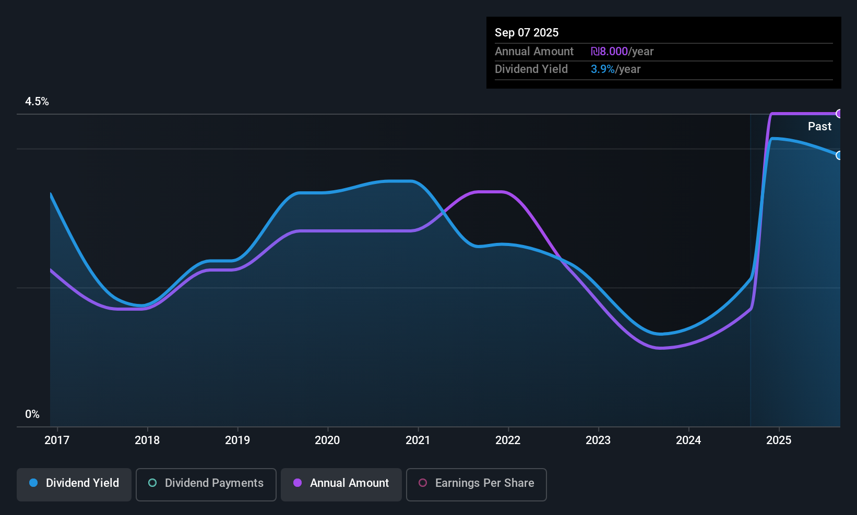Click the purple endpoint marker on Annual Amount line
The image size is (857, 515).
[839, 114]
